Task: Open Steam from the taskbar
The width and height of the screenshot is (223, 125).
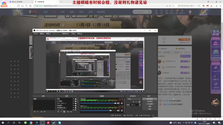Action: point(54,123)
